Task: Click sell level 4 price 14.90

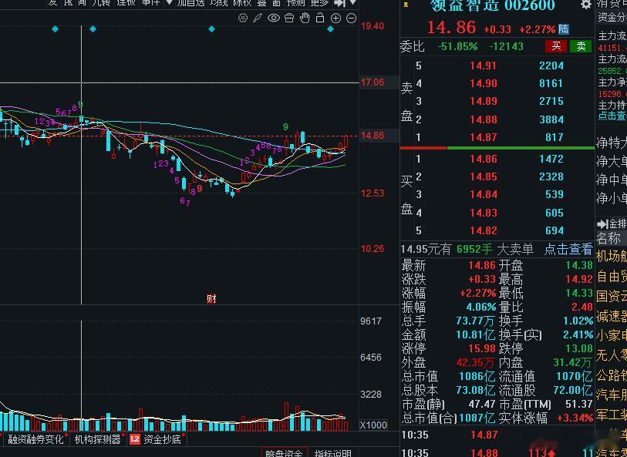Action: coord(484,83)
